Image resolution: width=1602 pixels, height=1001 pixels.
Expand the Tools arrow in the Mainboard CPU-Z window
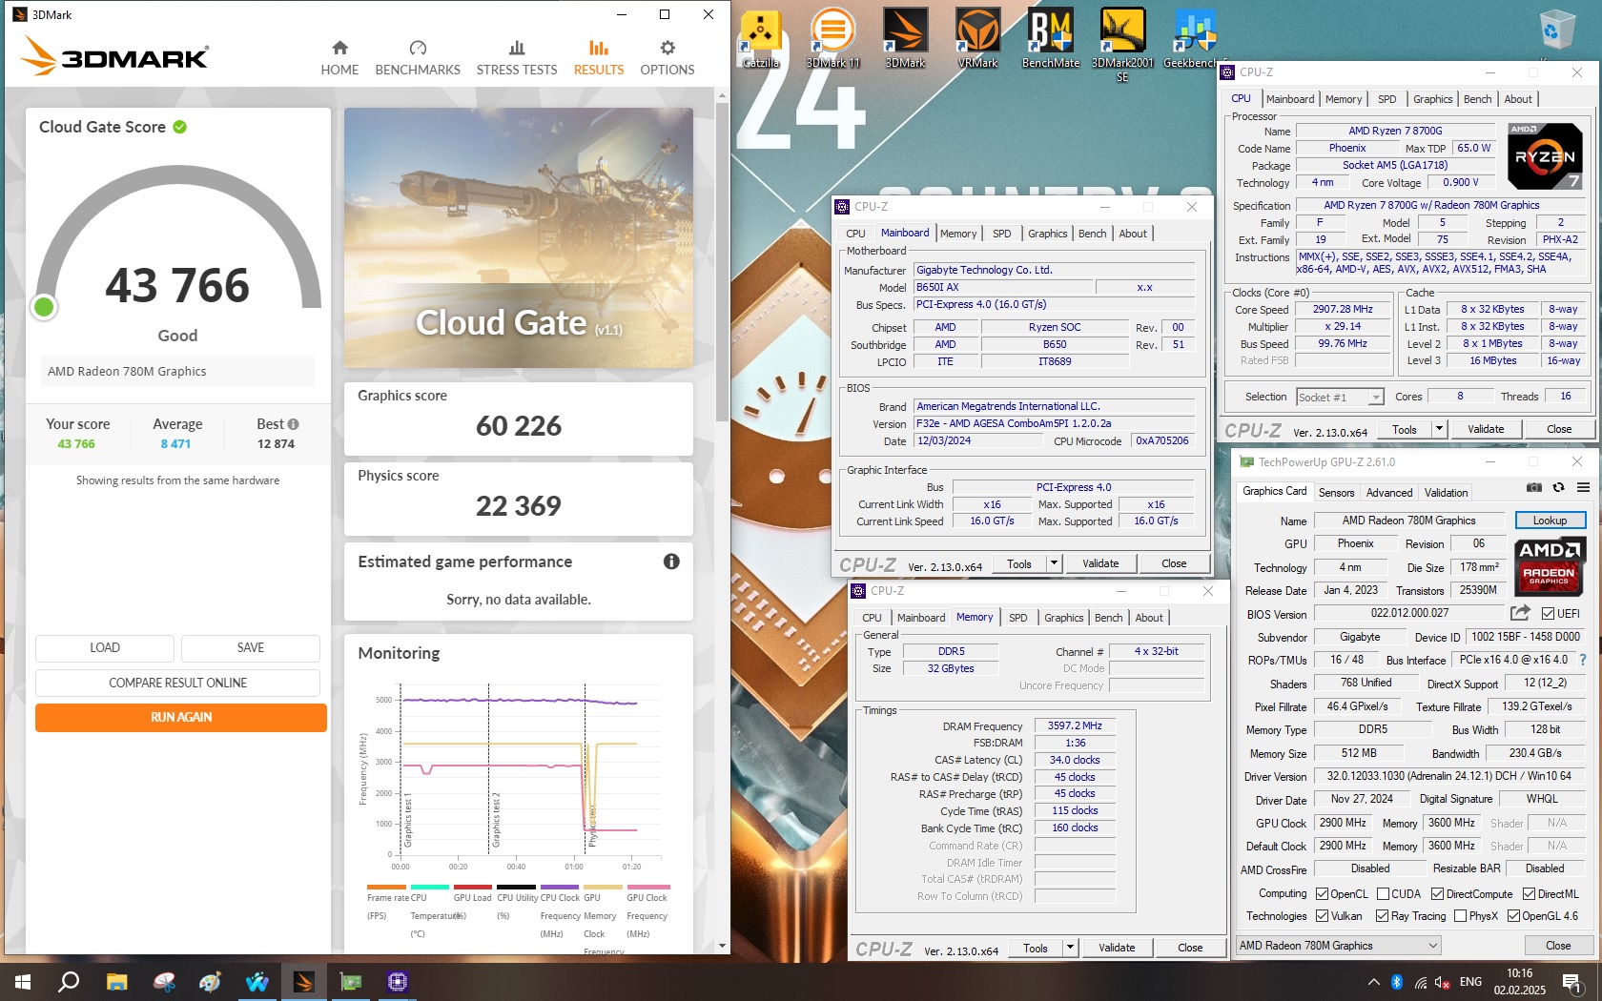[1054, 563]
